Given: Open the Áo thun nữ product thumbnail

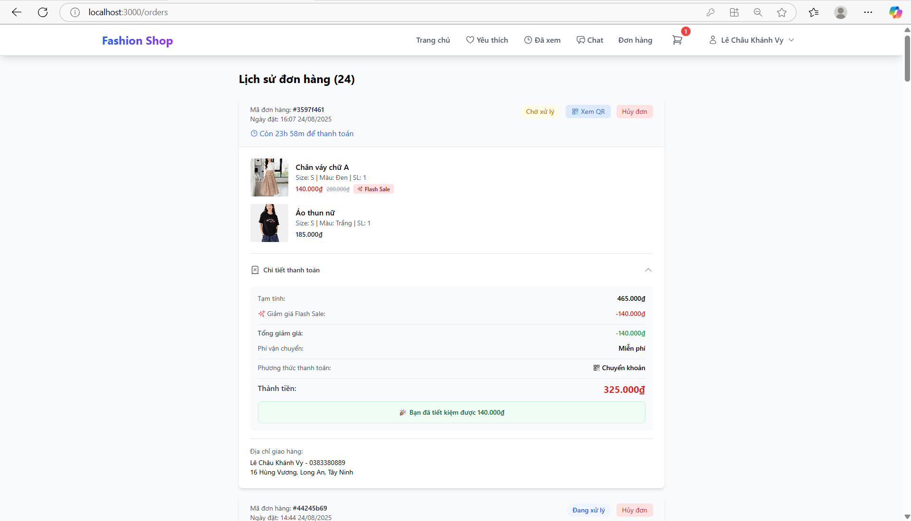Looking at the screenshot, I should [269, 223].
